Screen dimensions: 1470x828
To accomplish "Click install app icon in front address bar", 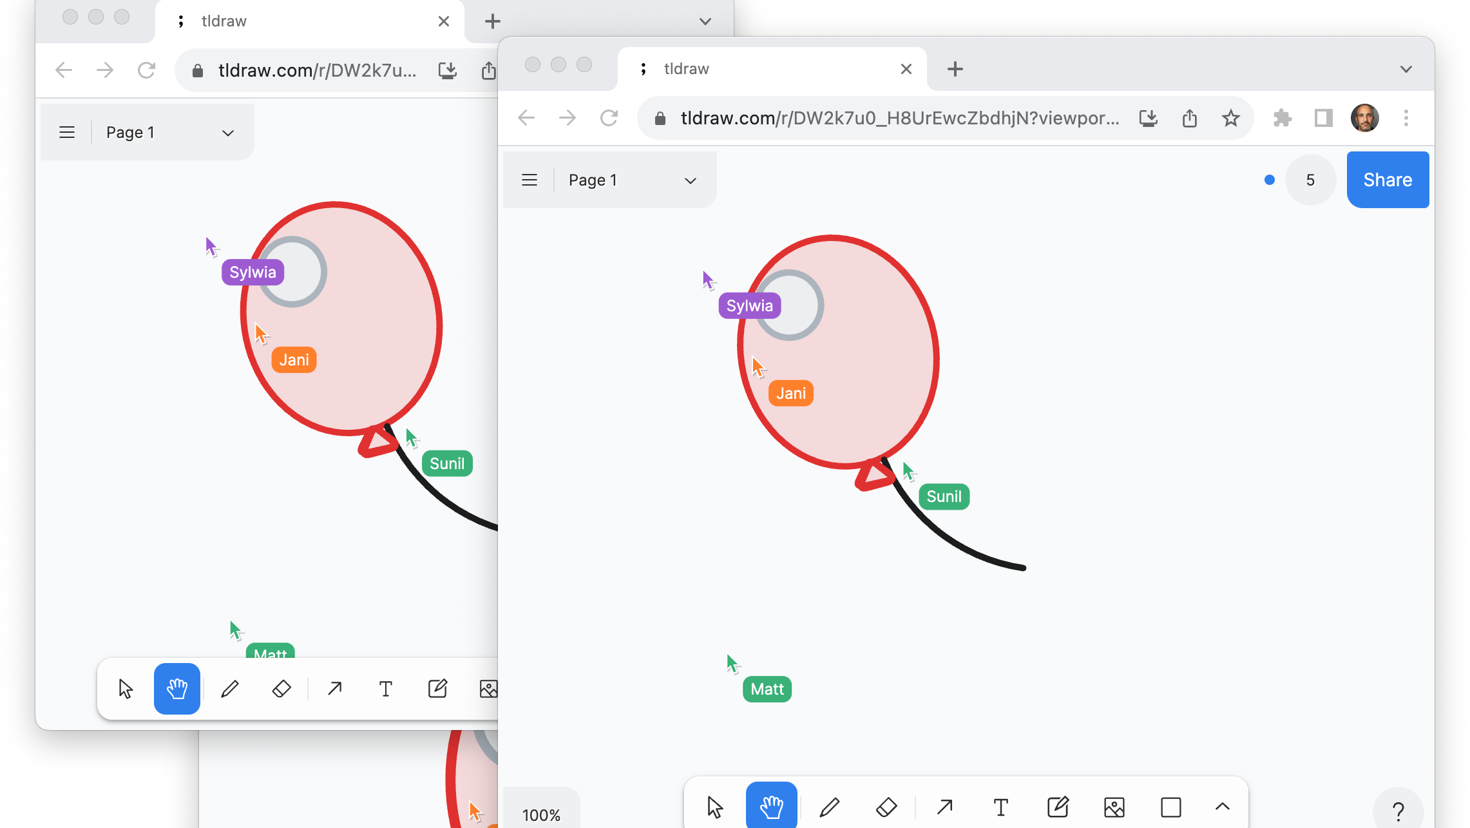I will click(x=1149, y=118).
